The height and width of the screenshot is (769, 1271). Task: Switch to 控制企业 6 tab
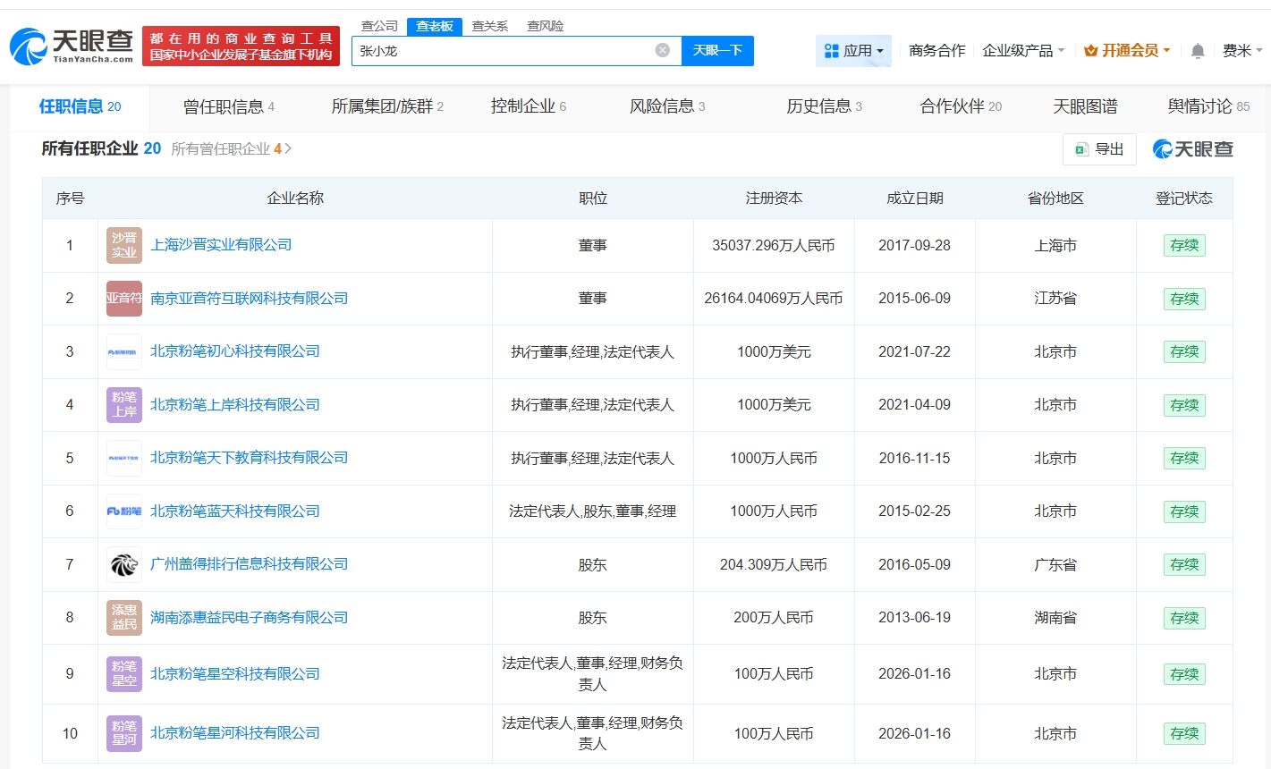point(529,106)
